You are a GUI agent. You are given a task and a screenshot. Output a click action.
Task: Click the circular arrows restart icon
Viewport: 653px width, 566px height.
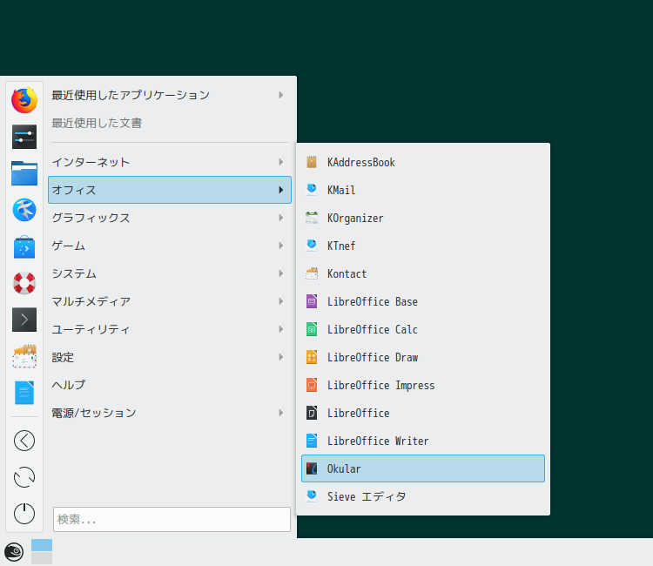point(24,477)
